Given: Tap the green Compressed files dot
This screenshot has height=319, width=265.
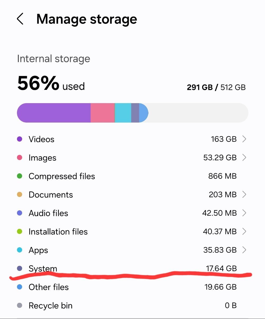Looking at the screenshot, I should 19,176.
